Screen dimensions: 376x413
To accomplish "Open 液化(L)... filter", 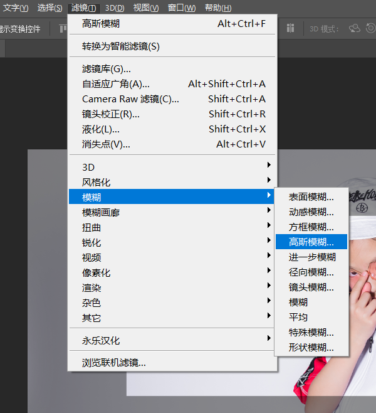I will point(172,129).
